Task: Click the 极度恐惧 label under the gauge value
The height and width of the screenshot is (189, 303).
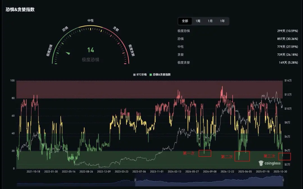Action: click(90, 60)
